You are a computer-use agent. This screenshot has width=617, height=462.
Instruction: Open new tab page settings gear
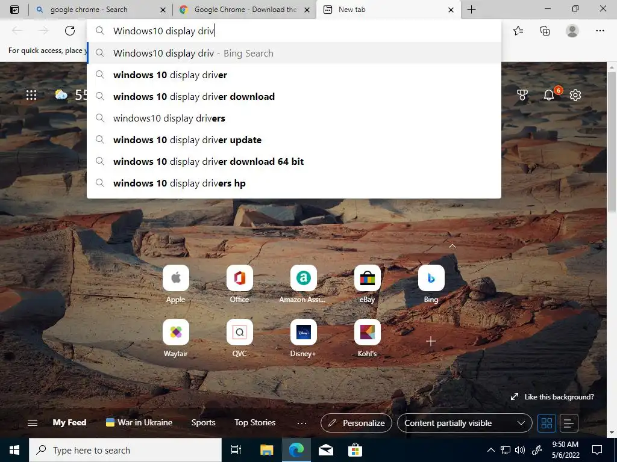click(575, 94)
